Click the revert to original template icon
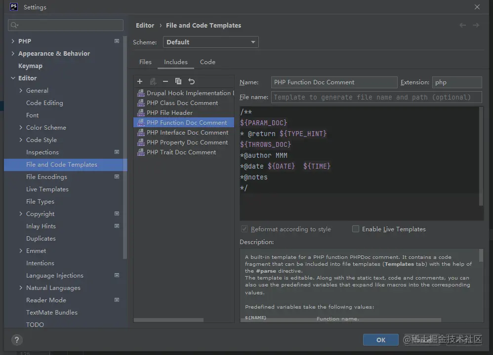Viewport: 493px width, 355px height. tap(192, 81)
